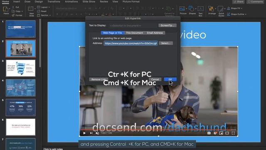266x150 pixels.
Task: Click the Paste icon in ribbon
Action: [x=5, y=9]
